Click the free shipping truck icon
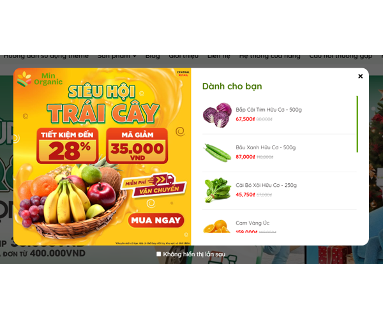The image size is (383, 319). [x=161, y=180]
